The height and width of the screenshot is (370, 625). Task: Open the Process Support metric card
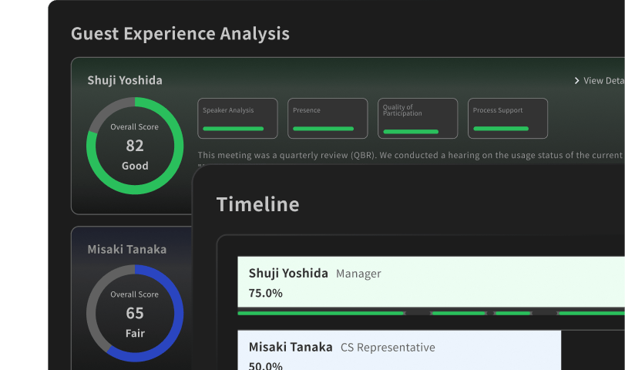click(508, 118)
